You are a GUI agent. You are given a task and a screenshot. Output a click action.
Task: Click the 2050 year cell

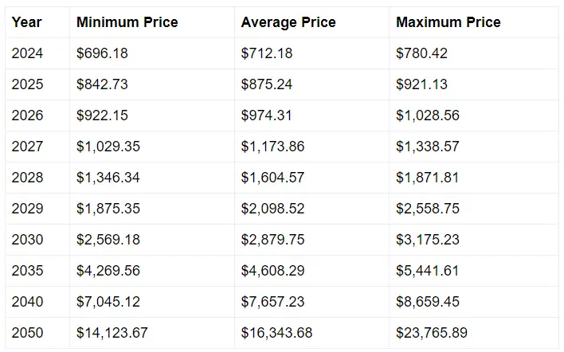pyautogui.click(x=28, y=333)
